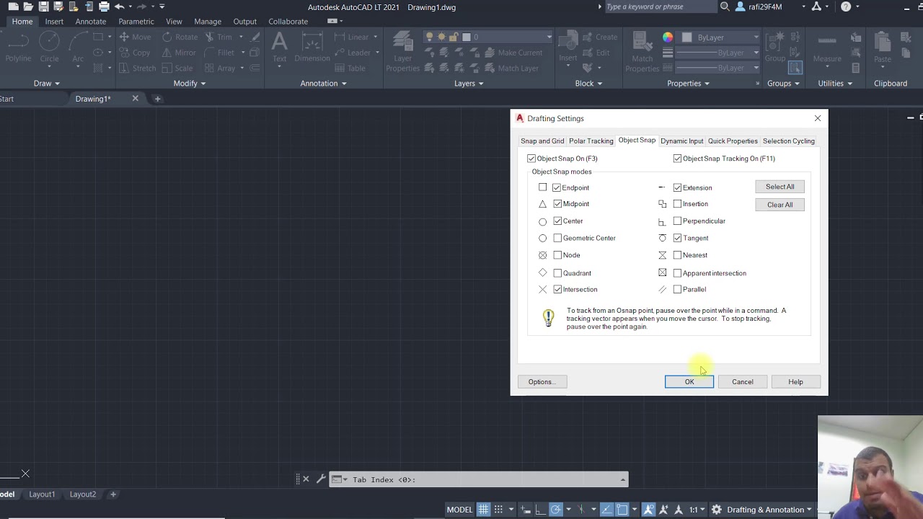The width and height of the screenshot is (923, 519).
Task: Toggle the Tangent snap checkbox
Action: tap(677, 238)
